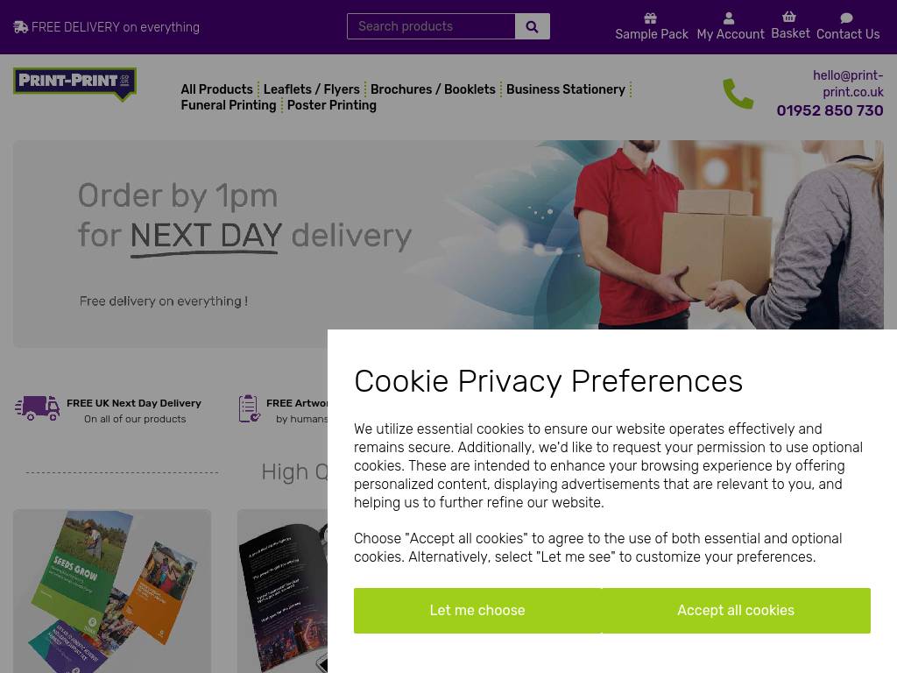
Task: Click the Print-Print logo
Action: (75, 83)
